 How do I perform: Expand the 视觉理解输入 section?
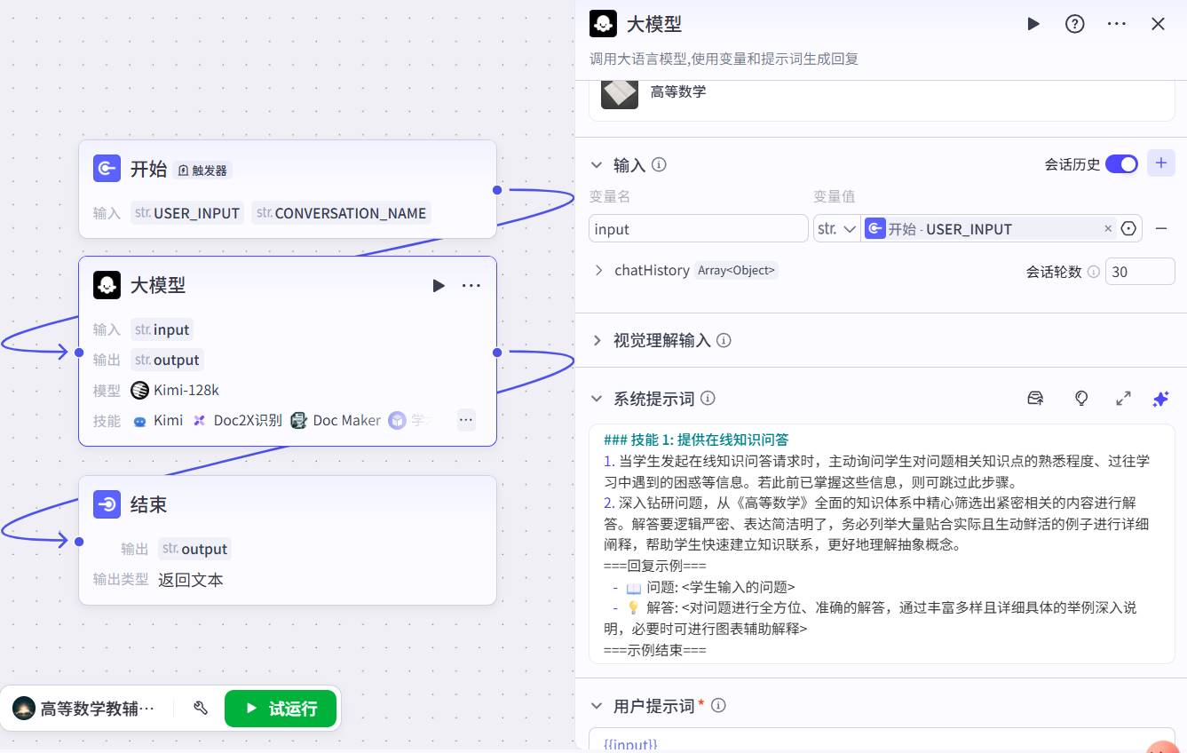pos(597,340)
